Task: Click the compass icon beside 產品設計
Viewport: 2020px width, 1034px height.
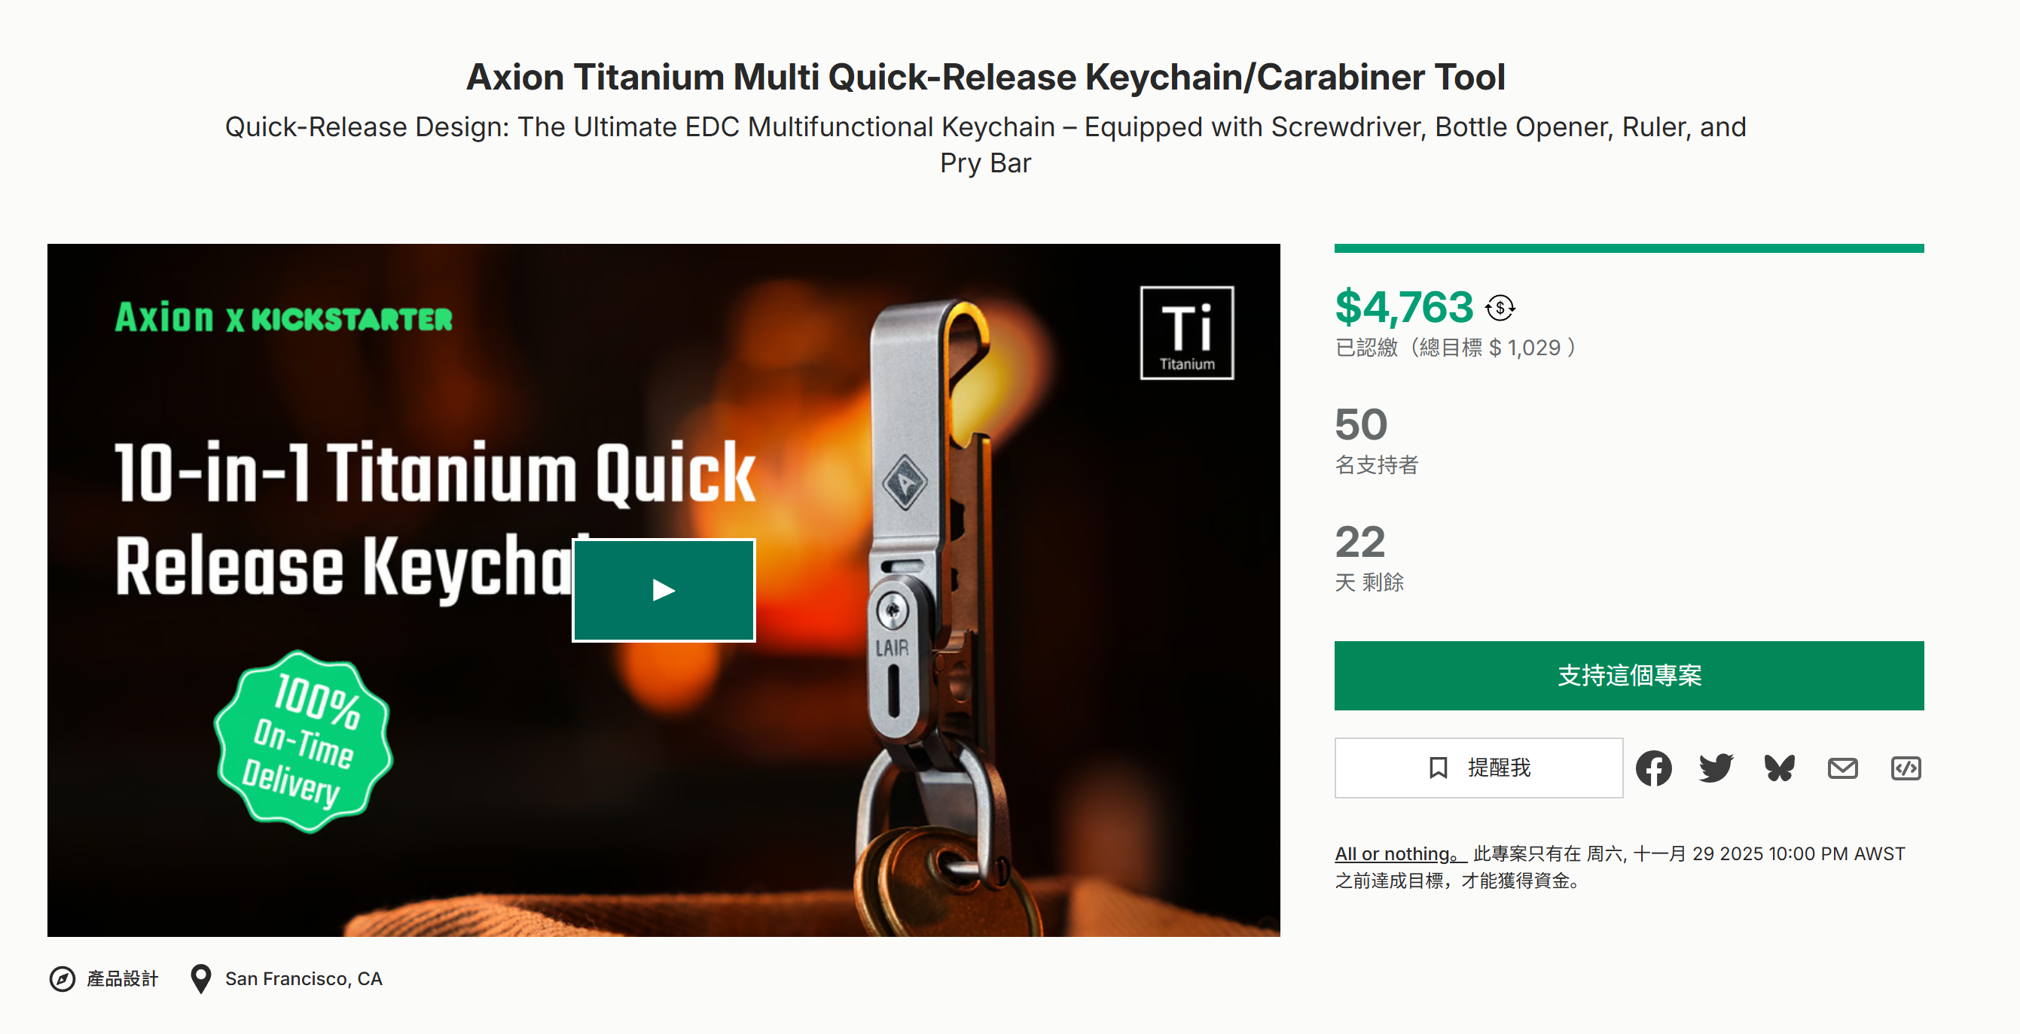Action: point(62,978)
